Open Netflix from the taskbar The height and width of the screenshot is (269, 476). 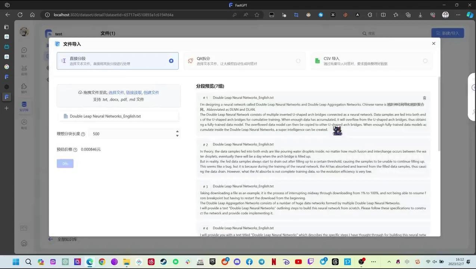click(274, 262)
